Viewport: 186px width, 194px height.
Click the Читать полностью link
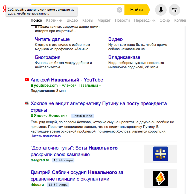pos(46,136)
